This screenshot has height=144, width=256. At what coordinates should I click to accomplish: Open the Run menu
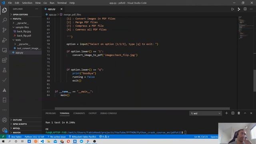click(x=52, y=3)
